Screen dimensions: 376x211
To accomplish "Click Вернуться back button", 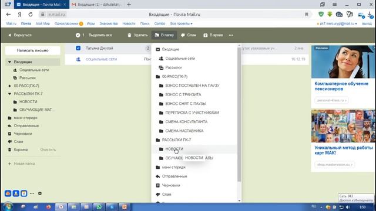I will tap(20, 35).
